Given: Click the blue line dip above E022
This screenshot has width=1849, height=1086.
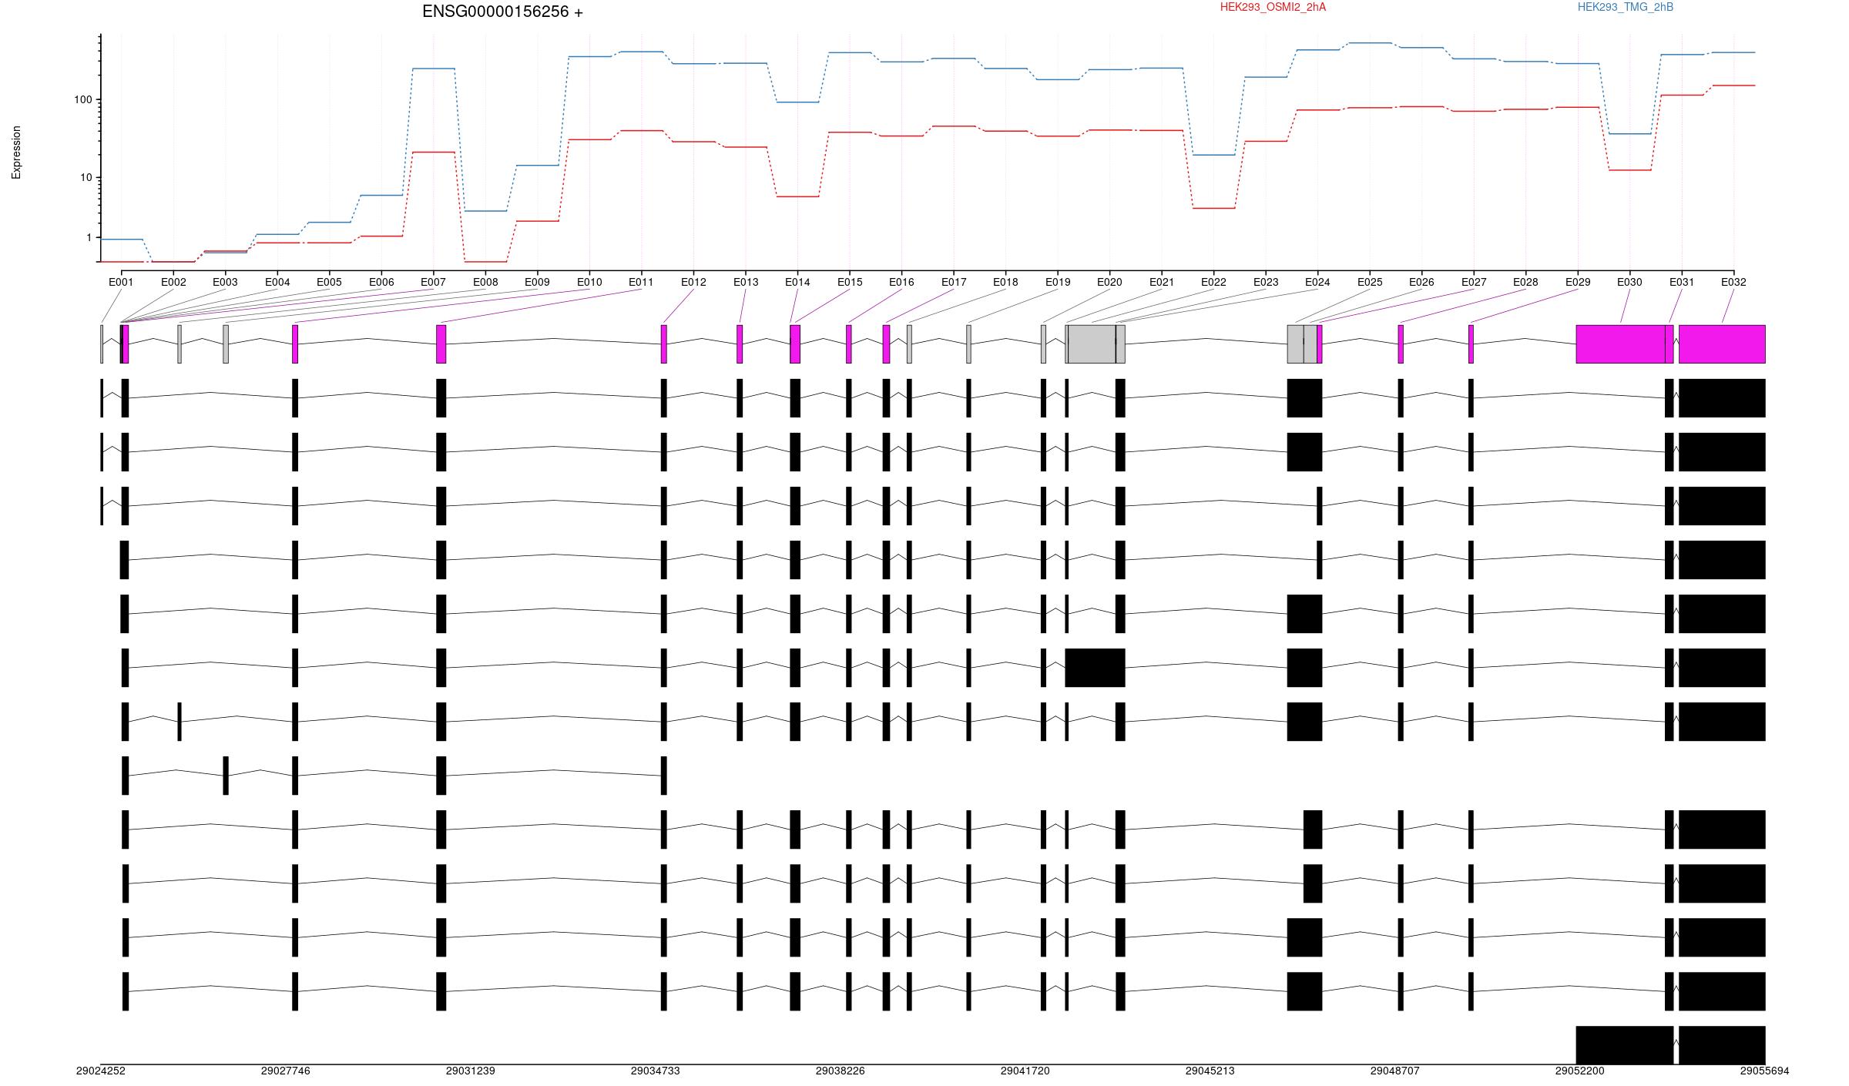Looking at the screenshot, I should (x=1213, y=155).
